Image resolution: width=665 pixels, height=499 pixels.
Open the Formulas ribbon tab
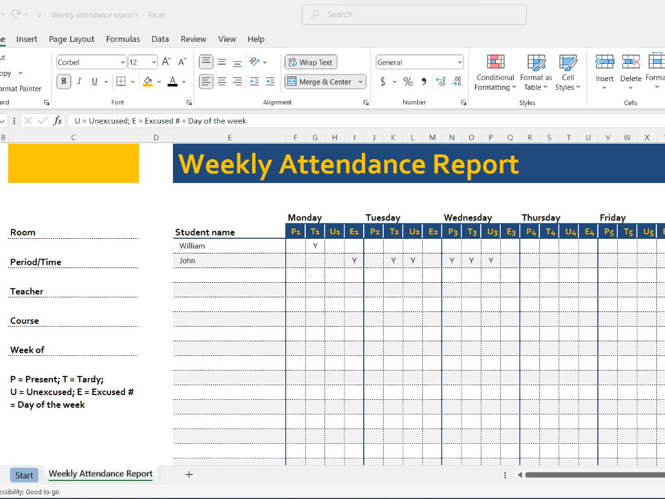coord(123,39)
